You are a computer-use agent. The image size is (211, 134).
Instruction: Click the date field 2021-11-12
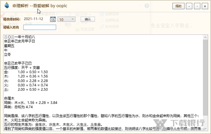pos(36,19)
